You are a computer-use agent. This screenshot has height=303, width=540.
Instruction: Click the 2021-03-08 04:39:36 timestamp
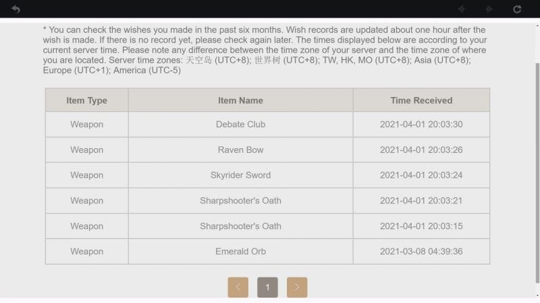(x=421, y=251)
